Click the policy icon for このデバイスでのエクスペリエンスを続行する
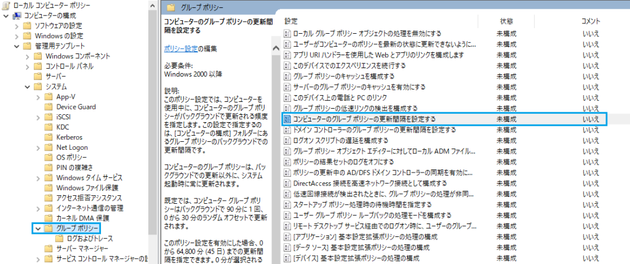The height and width of the screenshot is (264, 630). pyautogui.click(x=287, y=66)
